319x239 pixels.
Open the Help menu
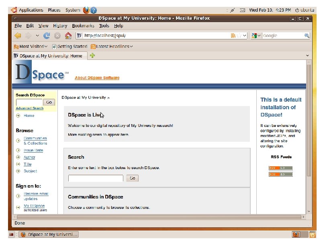tap(119, 26)
